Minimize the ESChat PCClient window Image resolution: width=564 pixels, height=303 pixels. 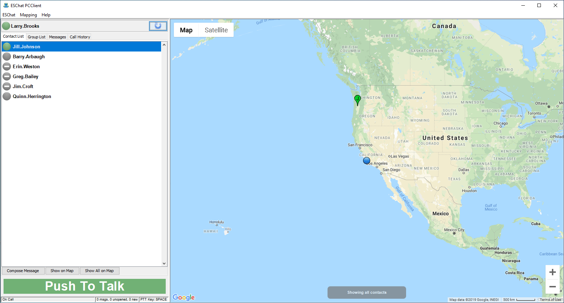pyautogui.click(x=523, y=5)
